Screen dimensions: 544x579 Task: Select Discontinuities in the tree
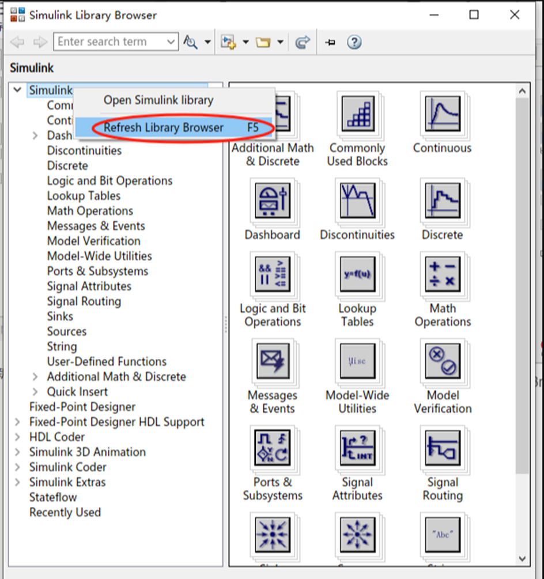(84, 151)
